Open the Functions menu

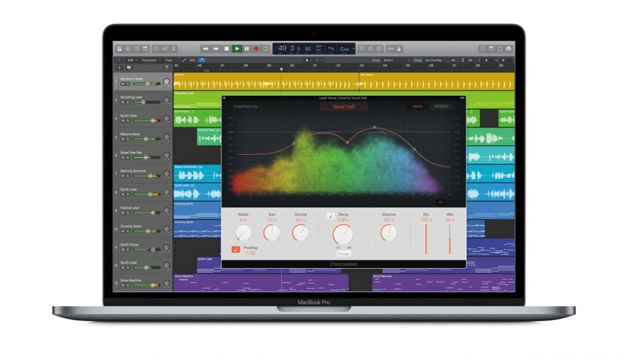click(x=151, y=60)
